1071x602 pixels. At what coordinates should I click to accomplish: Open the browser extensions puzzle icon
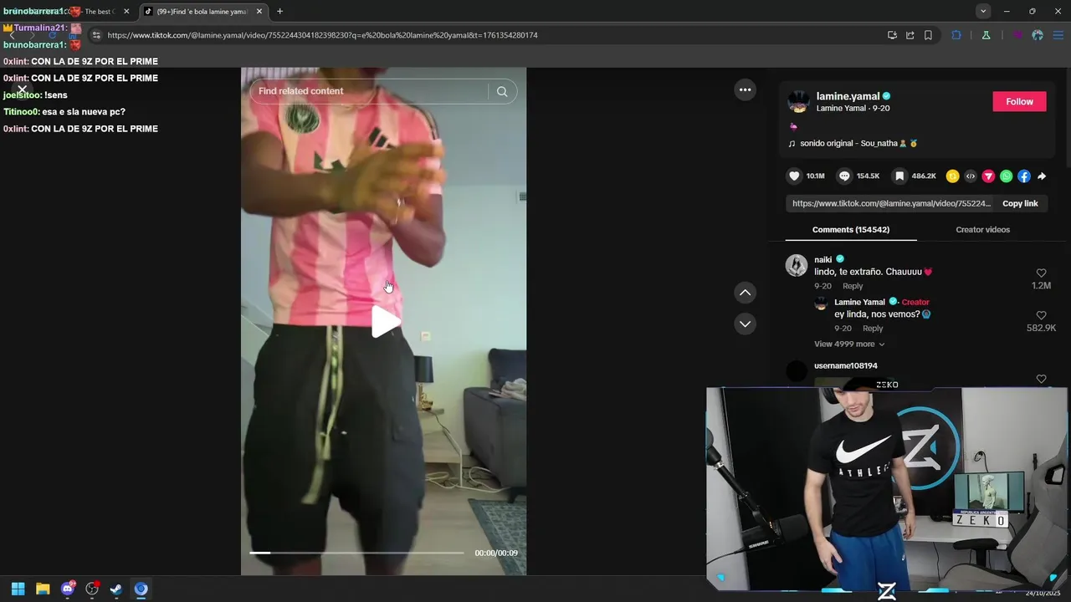[x=956, y=35]
